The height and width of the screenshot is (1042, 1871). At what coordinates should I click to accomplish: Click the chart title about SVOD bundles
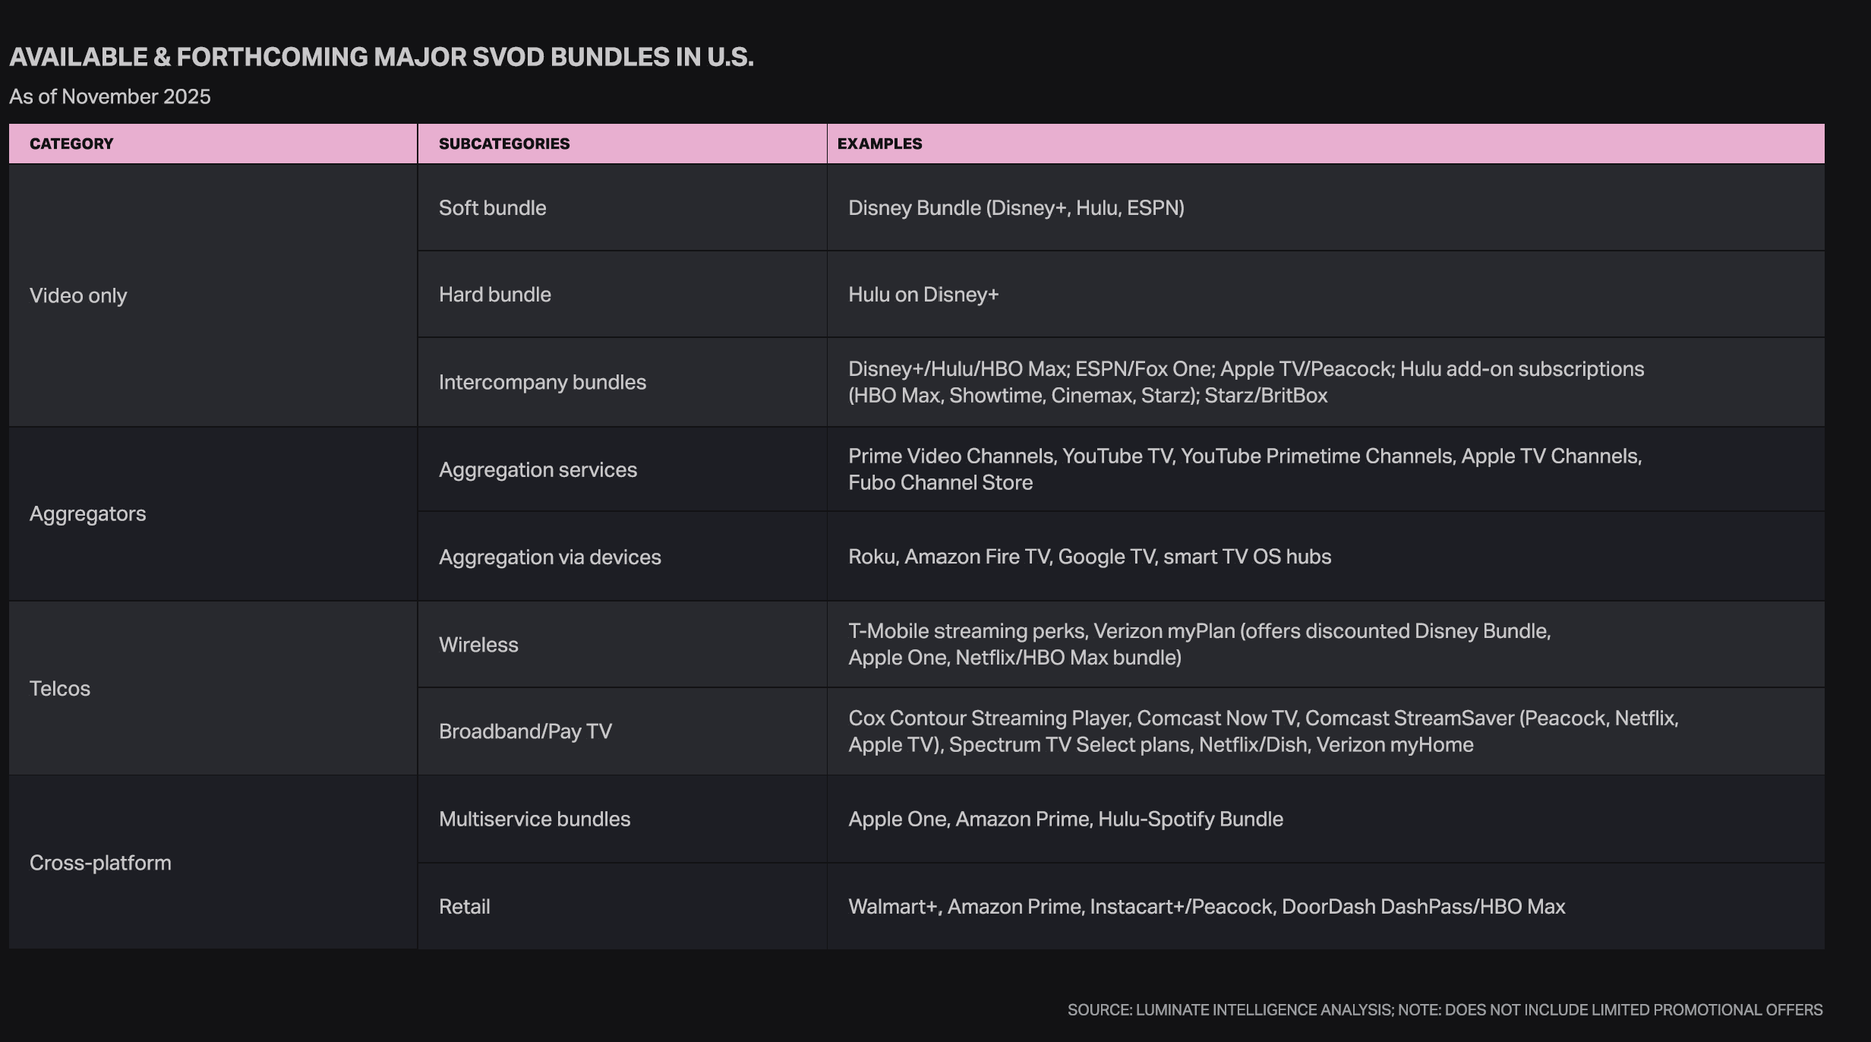381,57
